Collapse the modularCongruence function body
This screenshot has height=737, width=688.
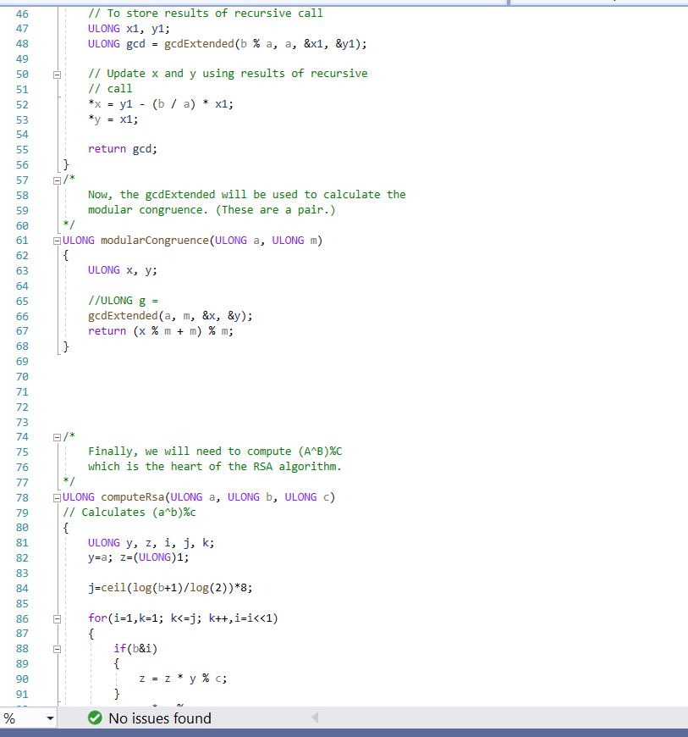(56, 240)
